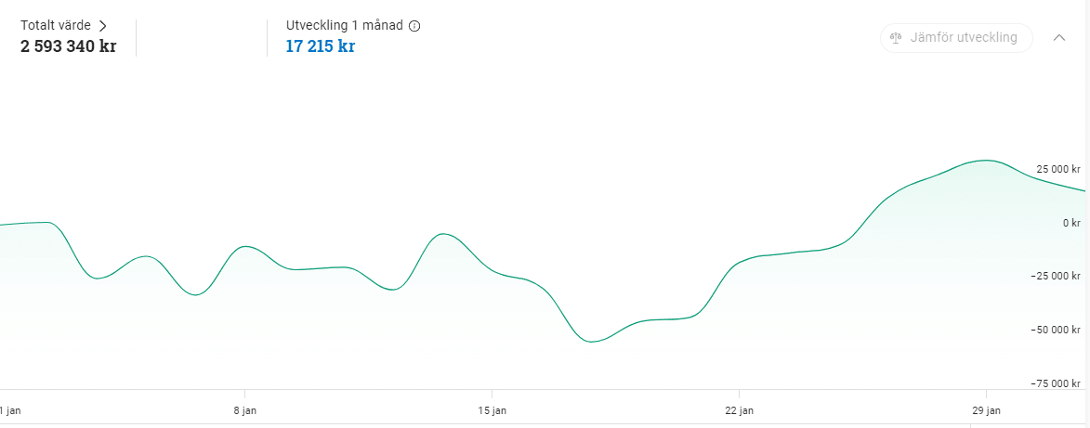Viewport: 1090px width, 428px height.
Task: Click the 8 jan marker on timeline
Action: pos(245,410)
